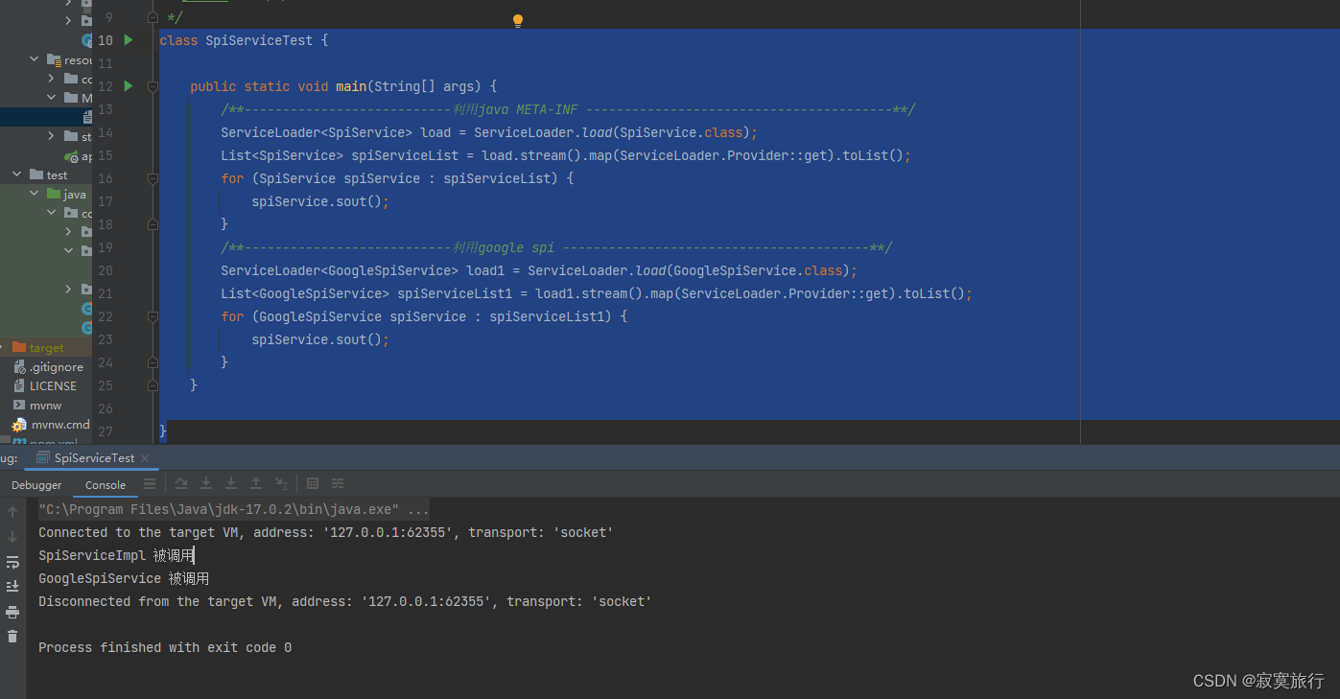Click console Down the Stack Trace arrow
Screen dimensions: 1340x699
[12, 537]
